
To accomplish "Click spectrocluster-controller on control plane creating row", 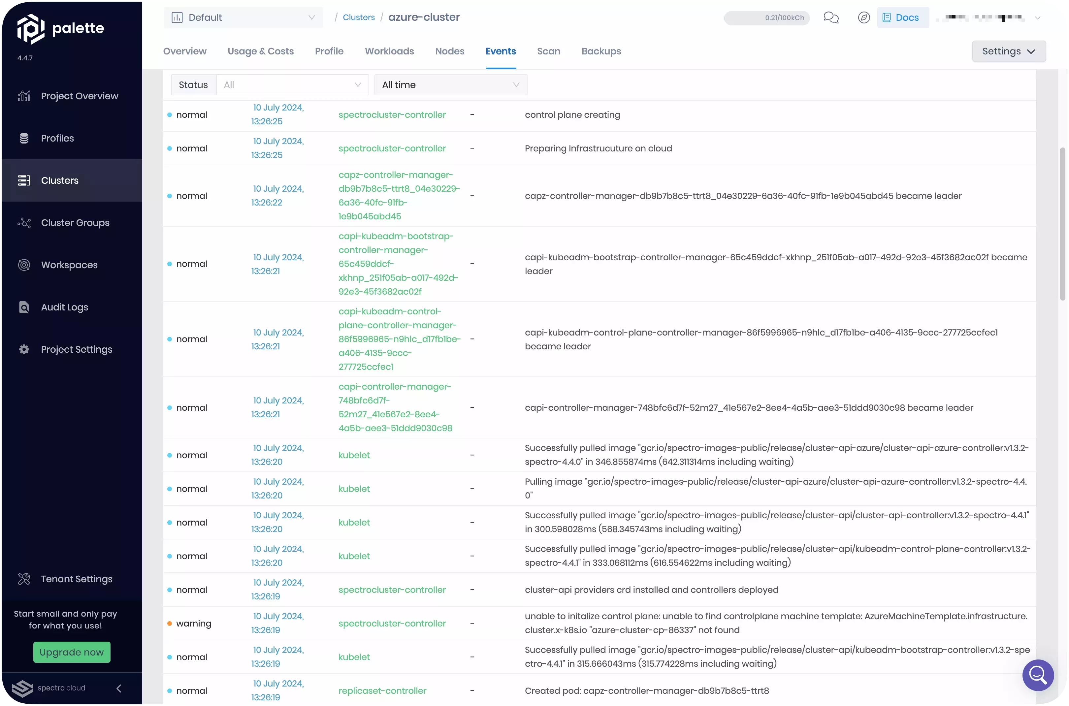I will (392, 115).
